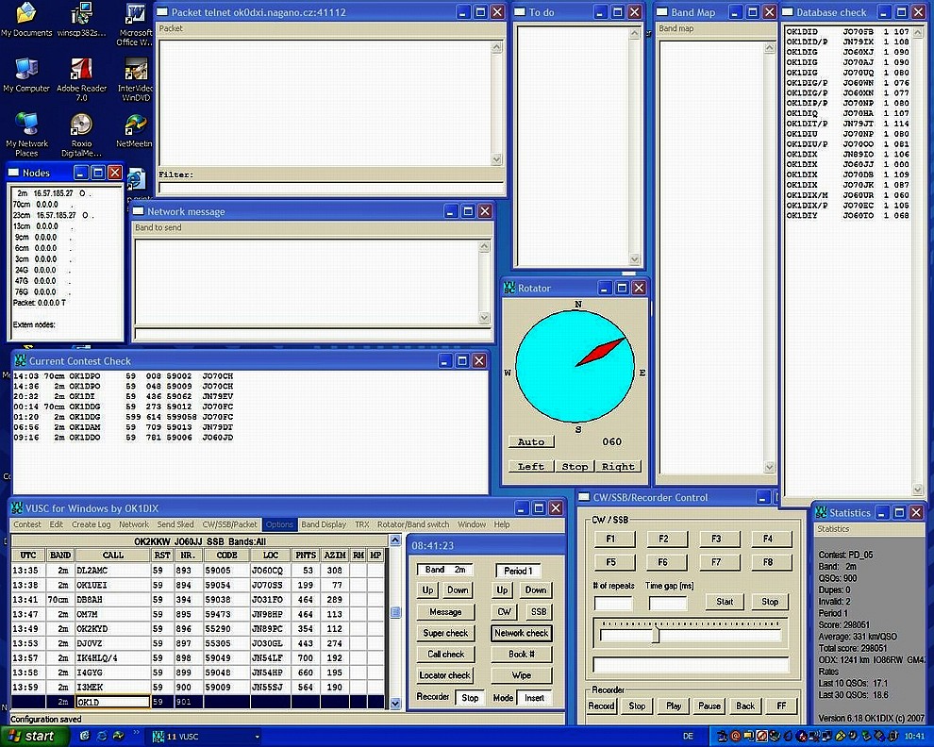
Task: Click CALL entry field containing OK1D
Action: click(x=112, y=702)
